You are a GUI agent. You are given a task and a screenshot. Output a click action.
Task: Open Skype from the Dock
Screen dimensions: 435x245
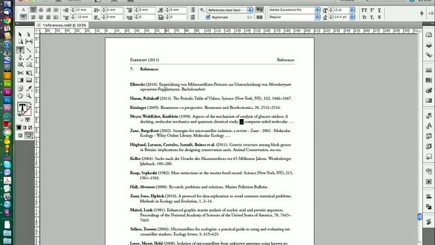(7, 165)
